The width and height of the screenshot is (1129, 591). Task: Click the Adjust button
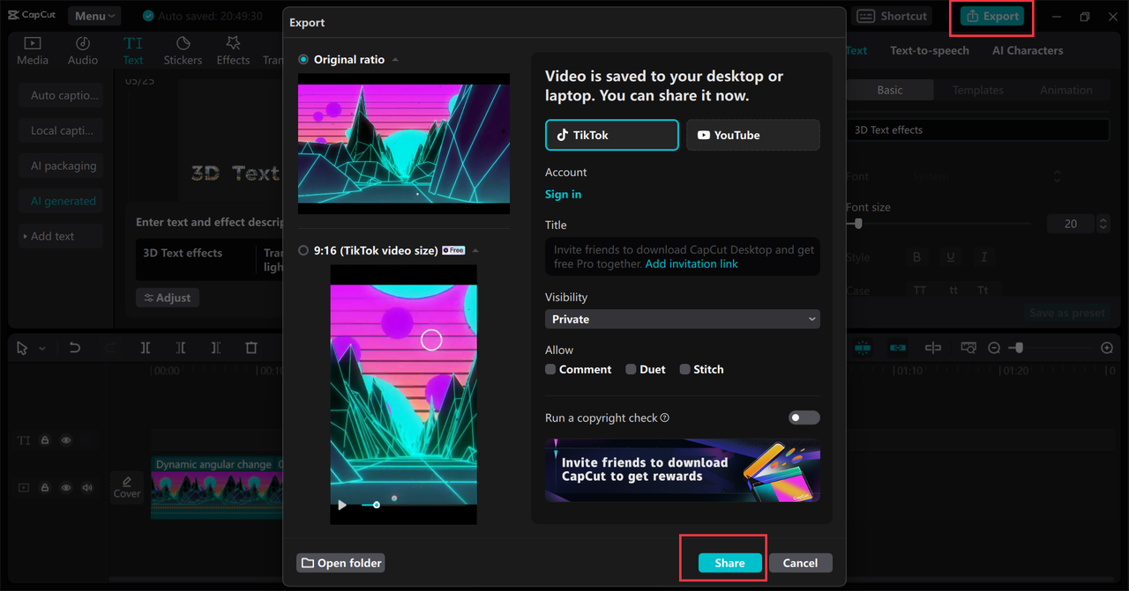click(168, 298)
